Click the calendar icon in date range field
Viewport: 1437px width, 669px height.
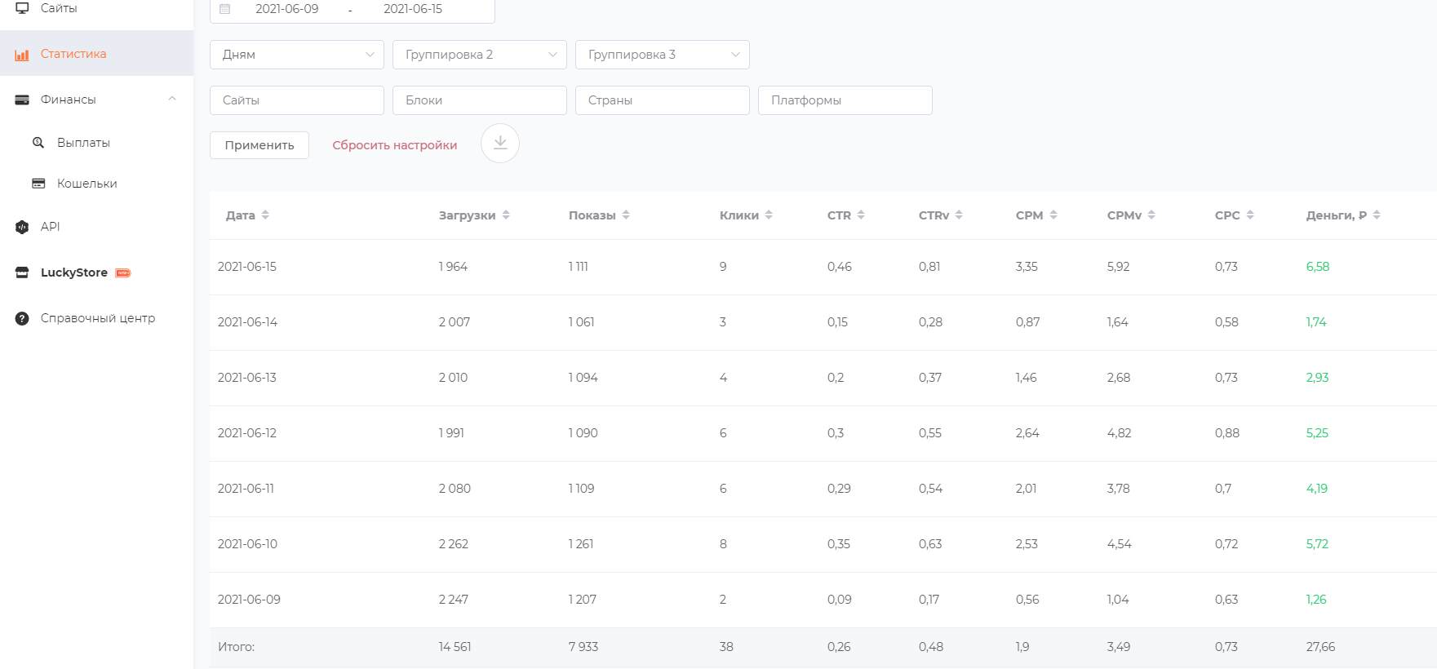click(225, 9)
